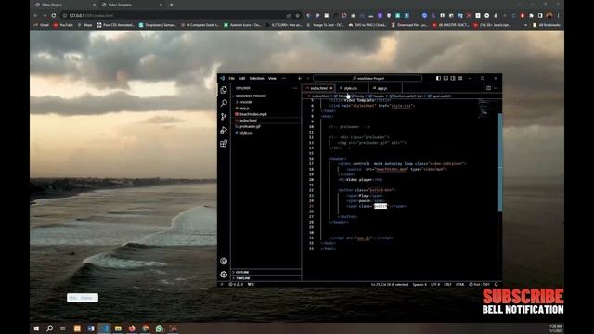Click the notifications bell in status bar

tap(497, 284)
